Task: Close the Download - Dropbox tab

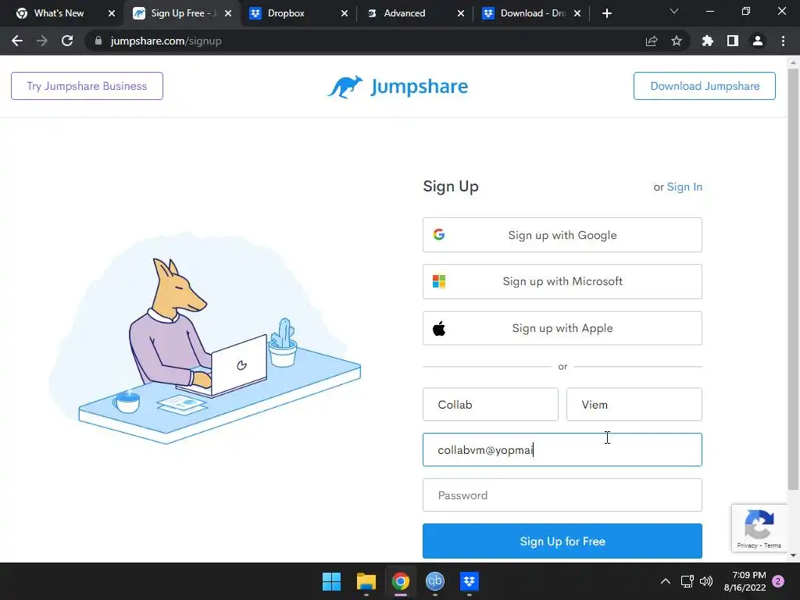Action: point(577,13)
